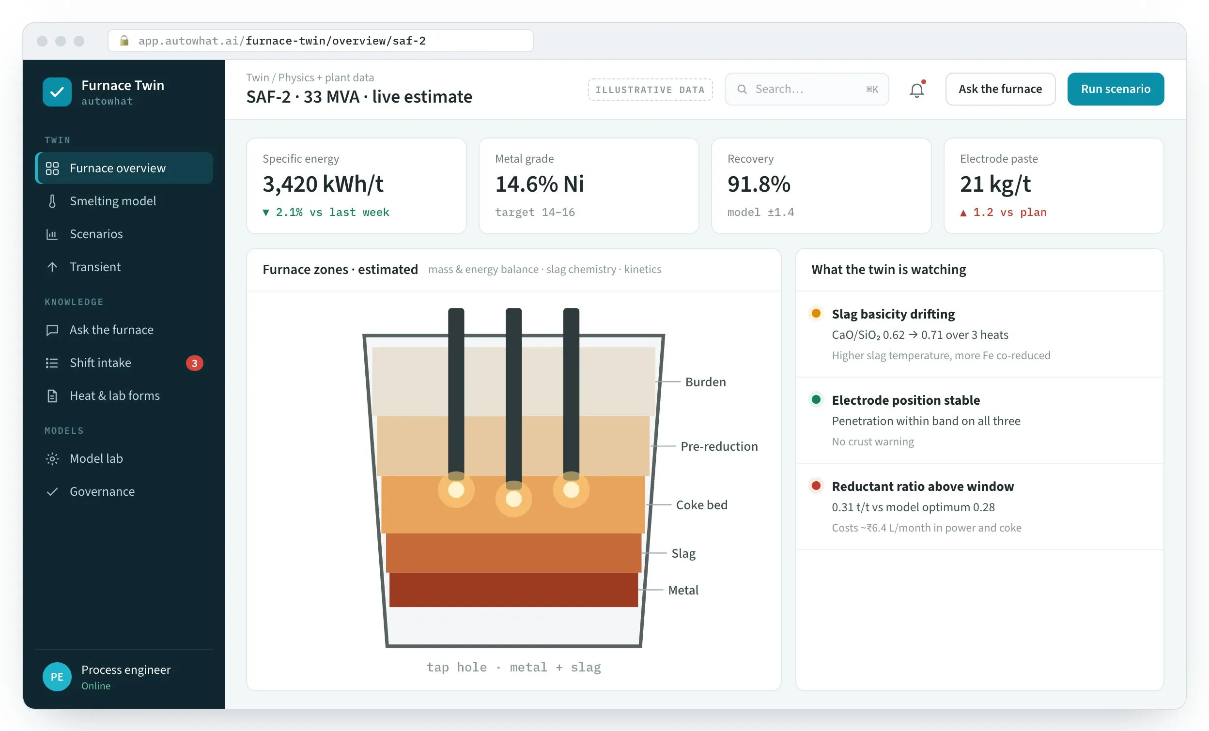The width and height of the screenshot is (1209, 731).
Task: Click the browser address bar URL
Action: click(320, 41)
